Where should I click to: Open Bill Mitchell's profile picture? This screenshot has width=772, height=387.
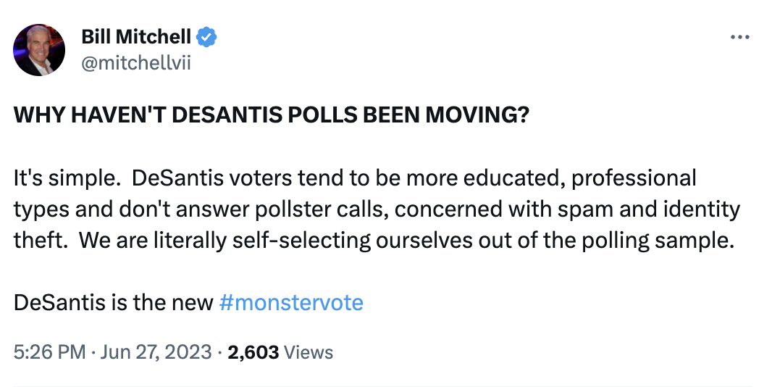(x=39, y=50)
